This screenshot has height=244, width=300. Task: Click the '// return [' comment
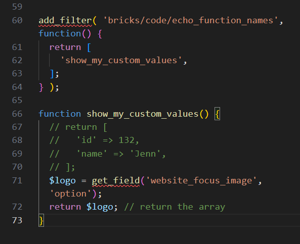tap(78, 127)
